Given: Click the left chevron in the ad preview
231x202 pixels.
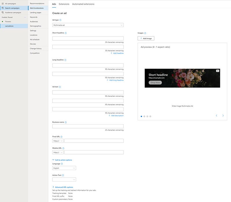Looking at the screenshot, I should [216, 115].
